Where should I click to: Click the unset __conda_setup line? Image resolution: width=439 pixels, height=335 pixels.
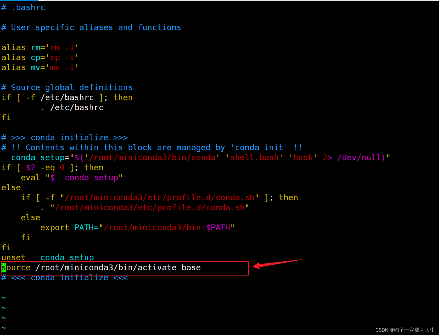(47, 258)
